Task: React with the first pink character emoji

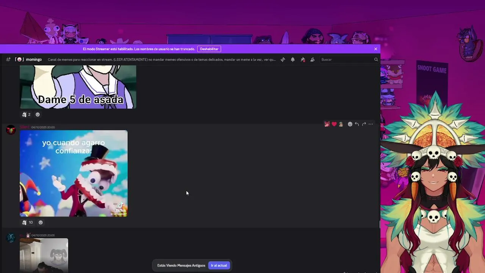Action: pos(327,124)
